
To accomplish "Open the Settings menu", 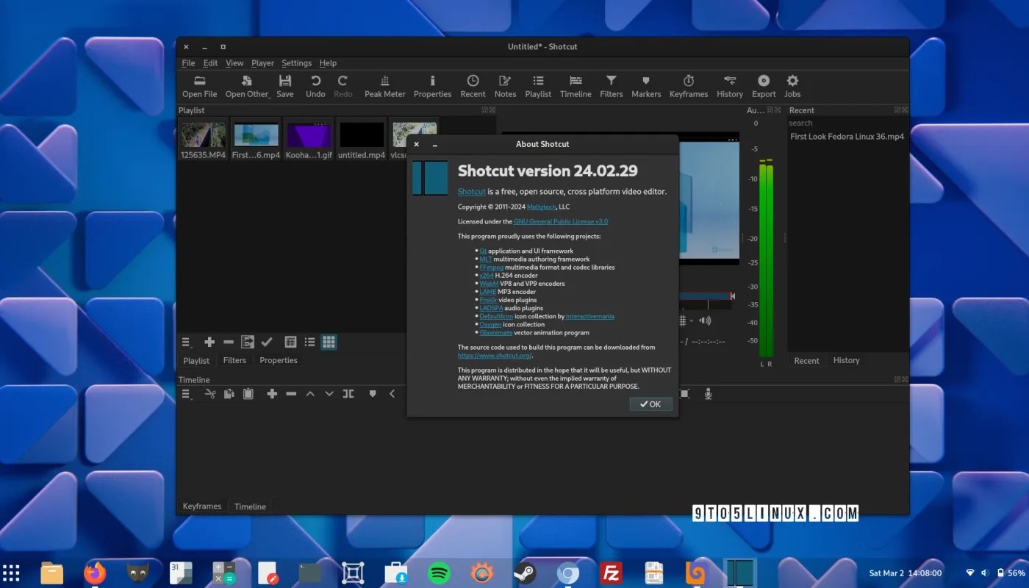I will click(296, 63).
